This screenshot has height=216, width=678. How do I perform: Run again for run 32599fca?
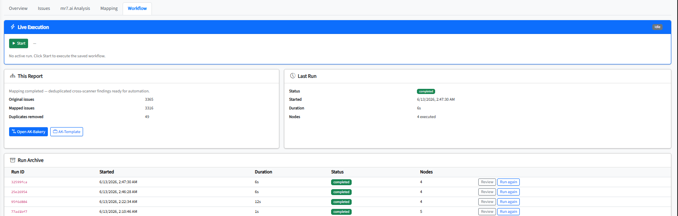pos(508,182)
